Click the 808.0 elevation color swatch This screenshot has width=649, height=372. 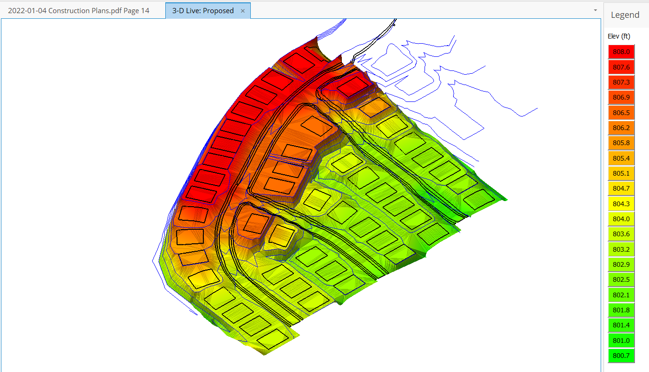coord(621,52)
